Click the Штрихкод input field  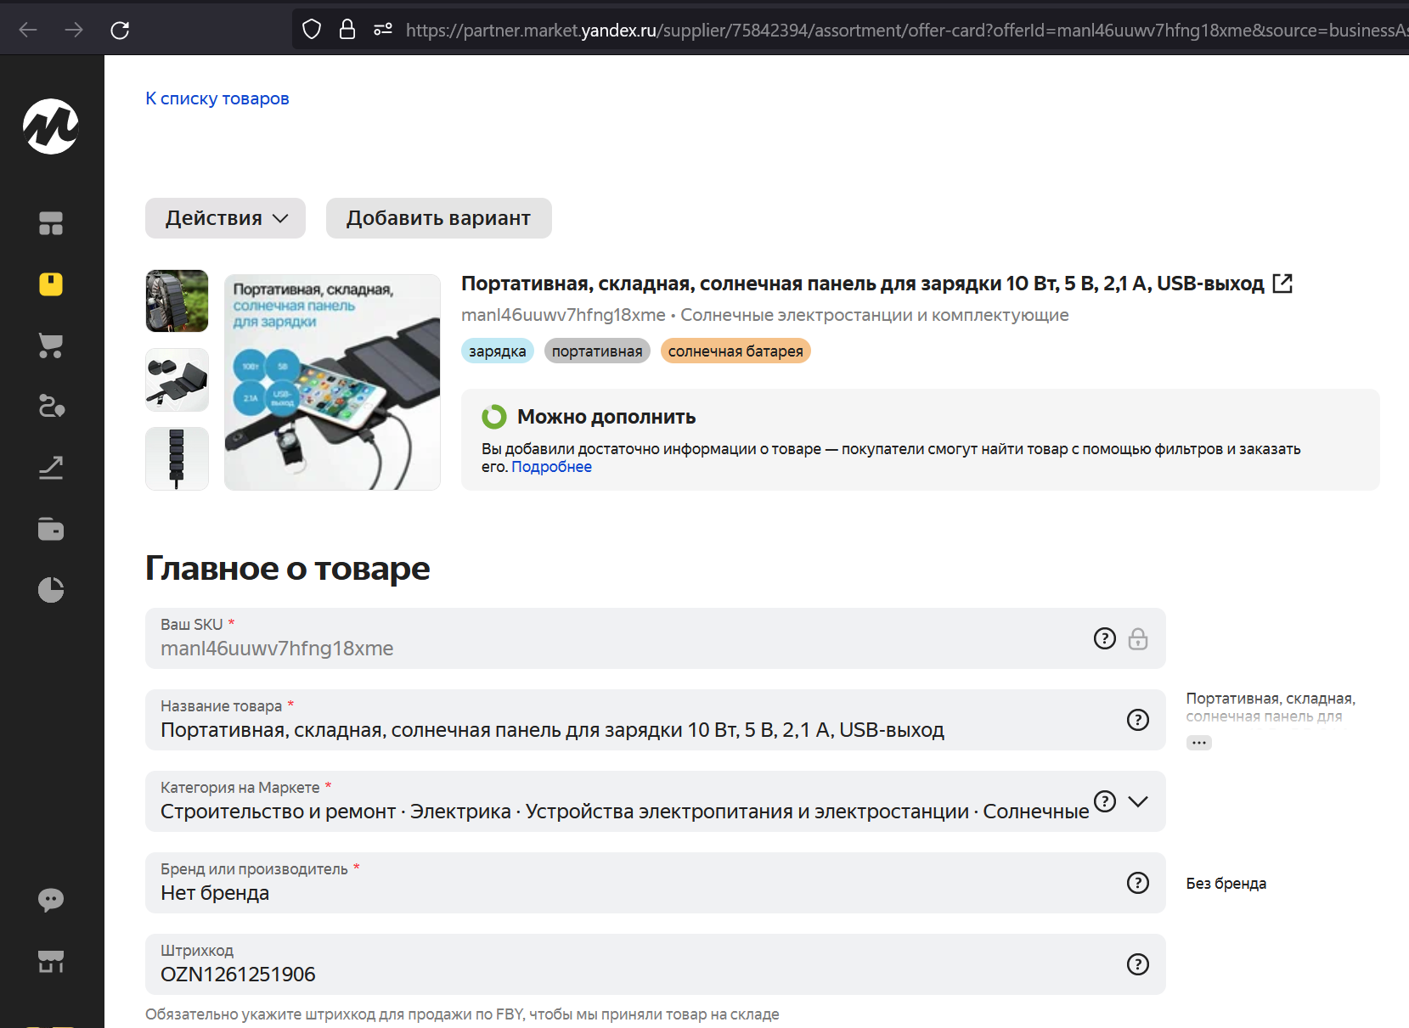(x=628, y=974)
